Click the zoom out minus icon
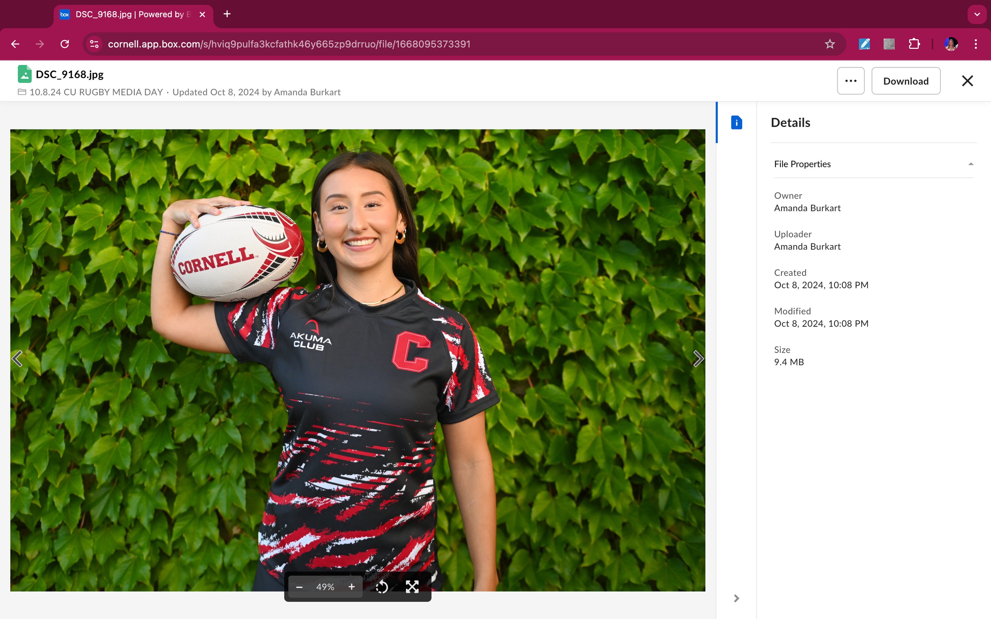This screenshot has height=619, width=991. (299, 587)
